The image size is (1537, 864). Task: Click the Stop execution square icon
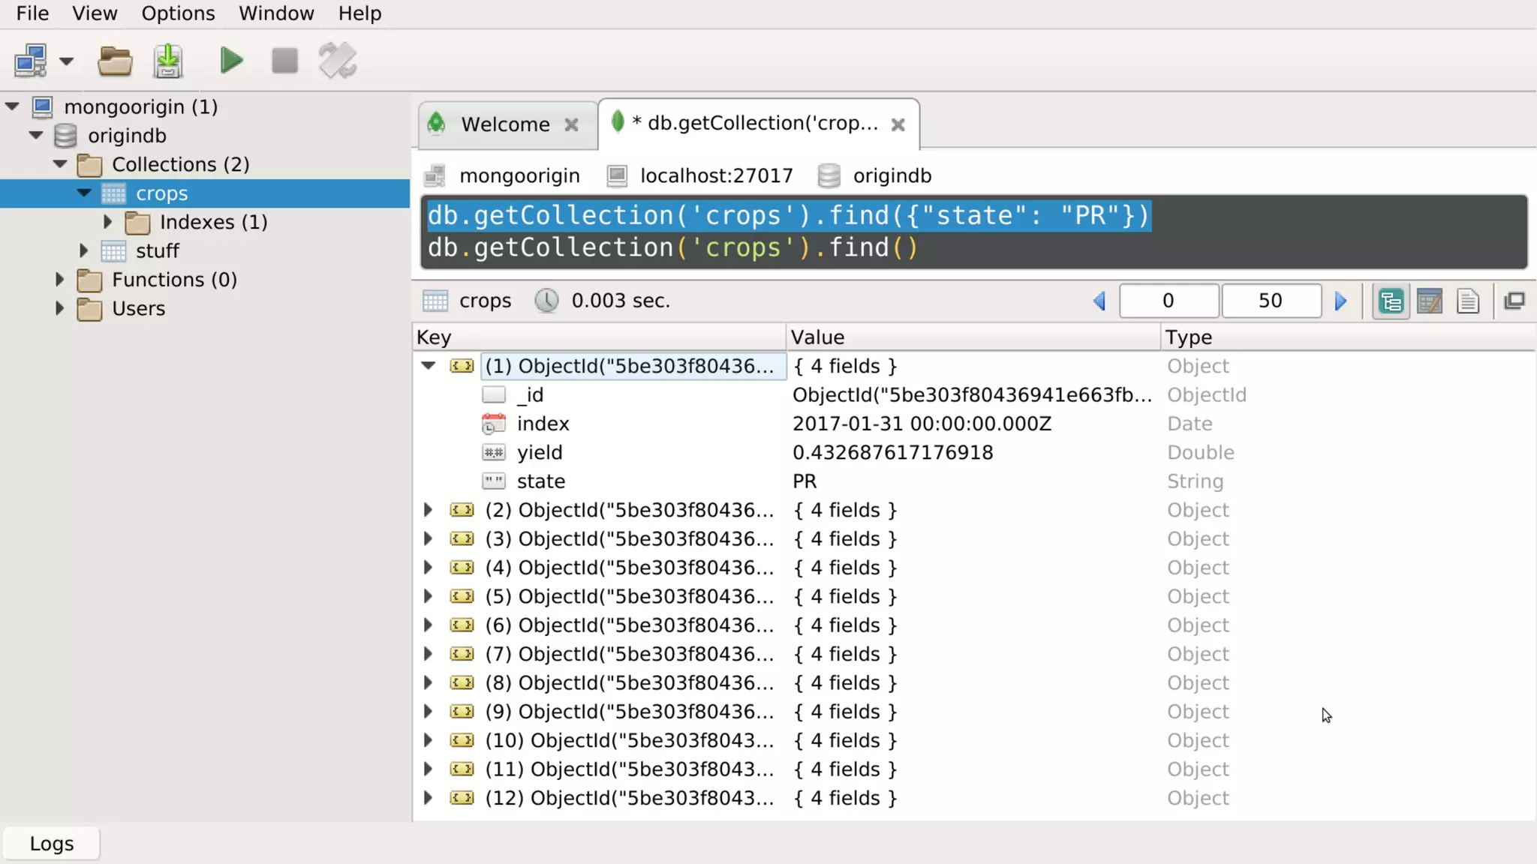pos(284,61)
